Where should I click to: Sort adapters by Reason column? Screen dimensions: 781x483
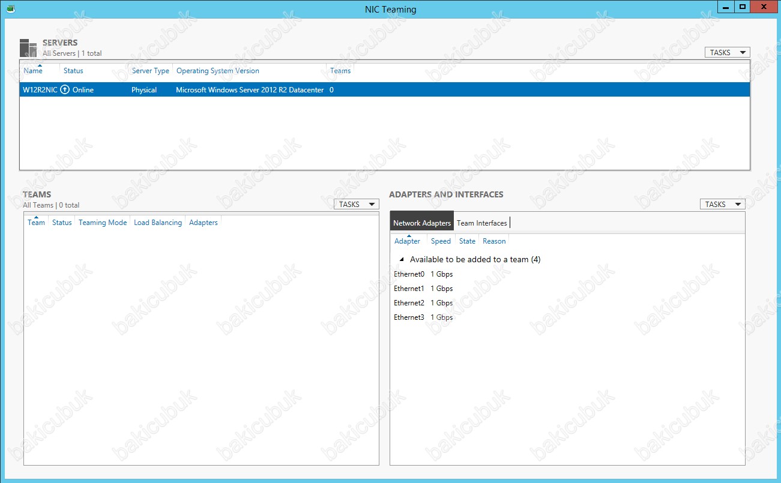tap(494, 241)
